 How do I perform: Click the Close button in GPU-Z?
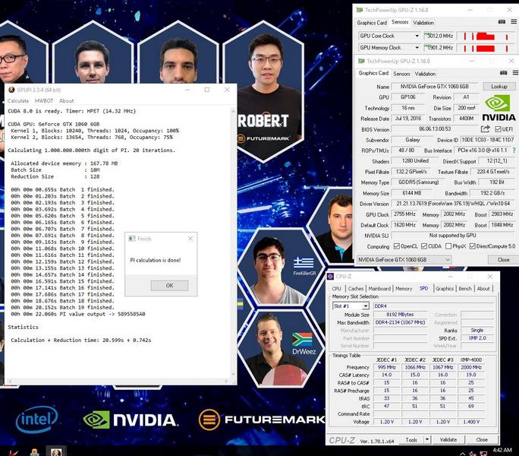click(x=503, y=259)
